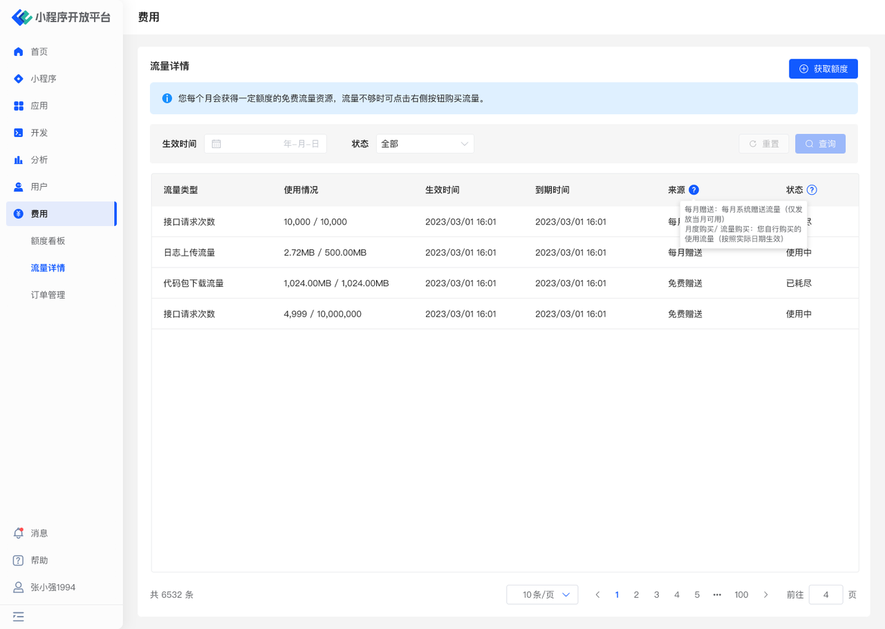The image size is (885, 629).
Task: Open the 生效时间 date picker
Action: tap(265, 144)
